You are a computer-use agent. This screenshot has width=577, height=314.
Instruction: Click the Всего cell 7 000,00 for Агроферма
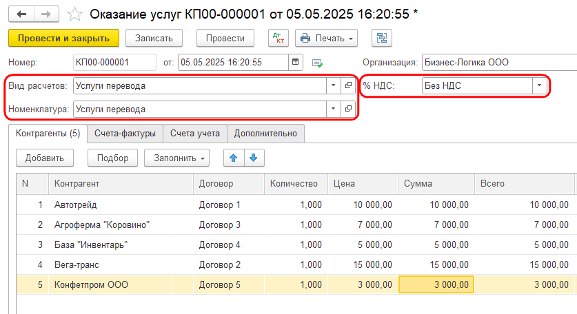(524, 224)
